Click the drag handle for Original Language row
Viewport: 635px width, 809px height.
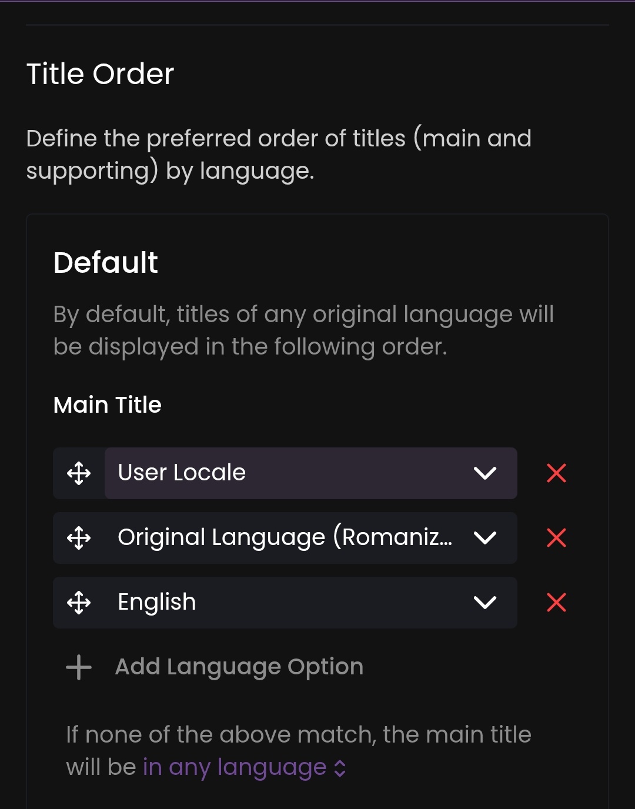[x=79, y=538]
